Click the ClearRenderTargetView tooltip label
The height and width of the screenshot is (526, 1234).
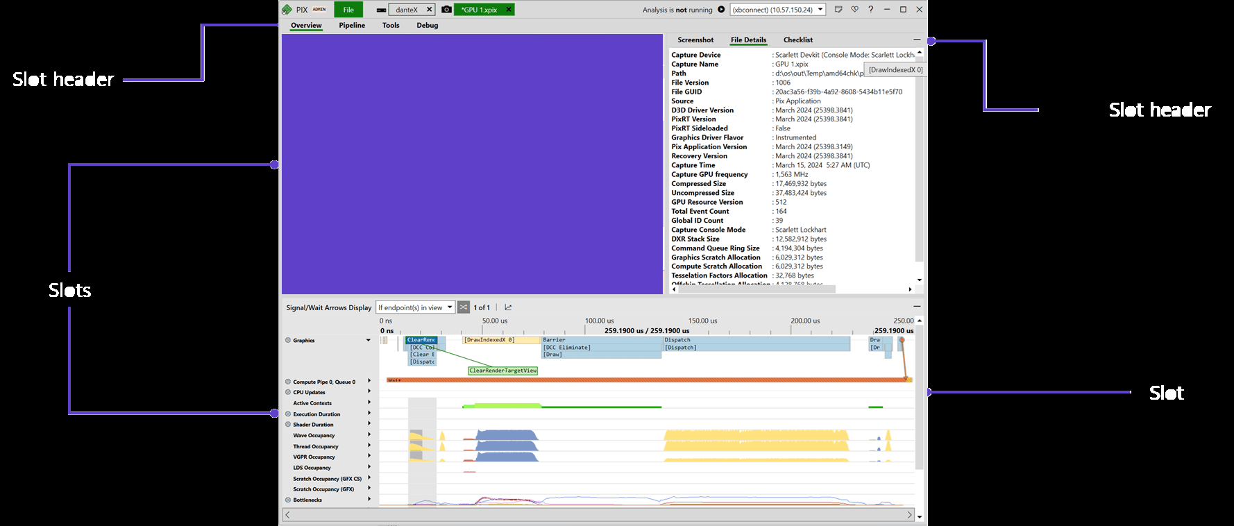[x=503, y=371]
